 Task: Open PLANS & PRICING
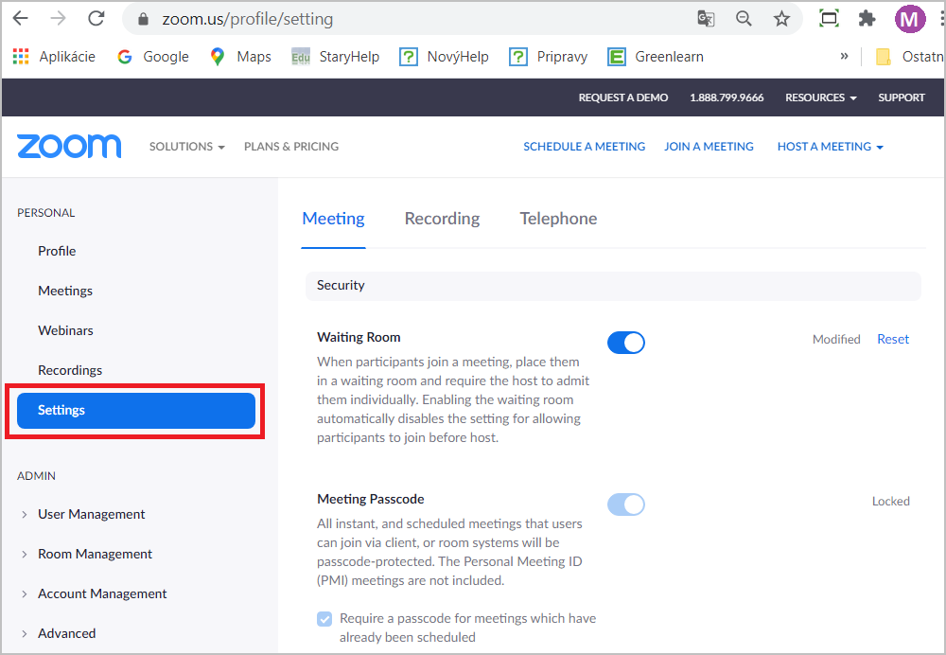pos(291,147)
